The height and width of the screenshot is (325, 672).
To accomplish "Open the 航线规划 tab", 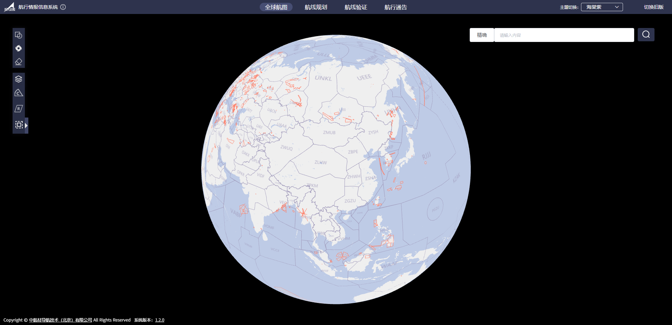I will 316,7.
